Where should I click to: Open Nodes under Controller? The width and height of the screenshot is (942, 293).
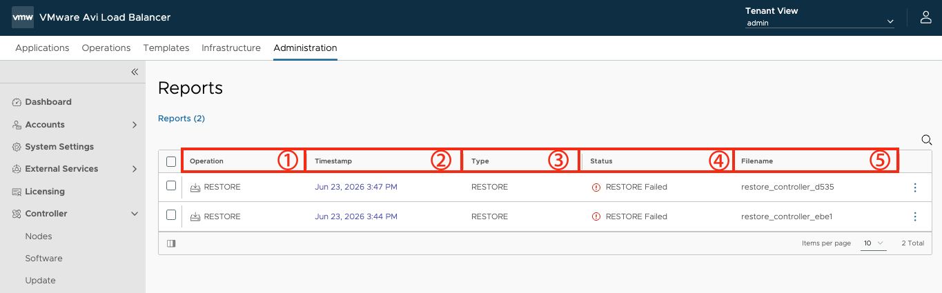39,236
